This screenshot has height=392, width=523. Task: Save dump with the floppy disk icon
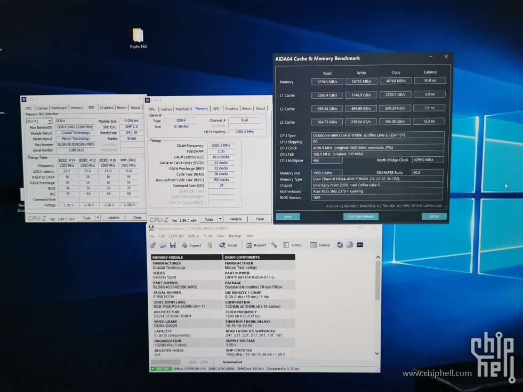tap(173, 245)
